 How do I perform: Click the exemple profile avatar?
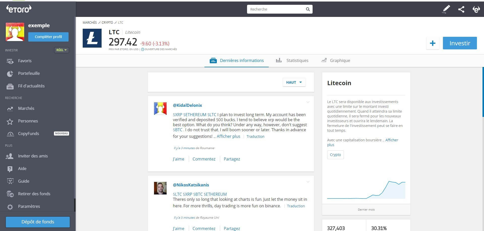(15, 32)
